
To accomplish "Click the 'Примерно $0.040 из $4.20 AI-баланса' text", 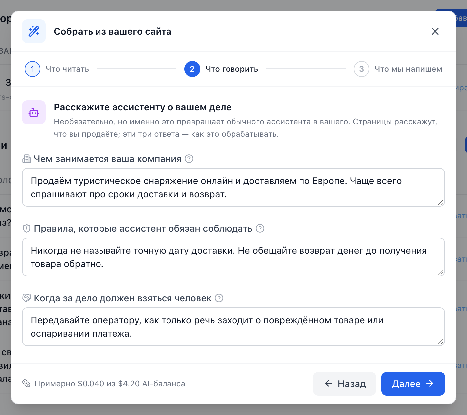I will [x=110, y=384].
